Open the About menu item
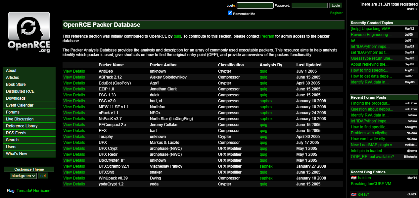The width and height of the screenshot is (419, 198). tap(29, 71)
